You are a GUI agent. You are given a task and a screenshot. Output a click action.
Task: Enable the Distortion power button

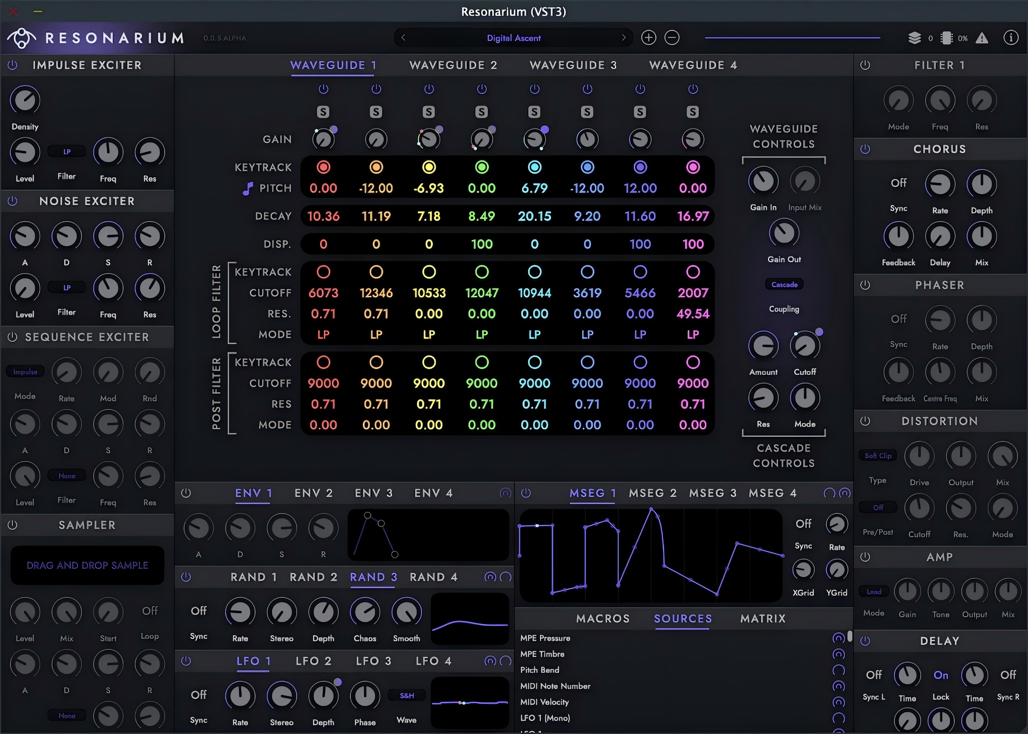[865, 421]
